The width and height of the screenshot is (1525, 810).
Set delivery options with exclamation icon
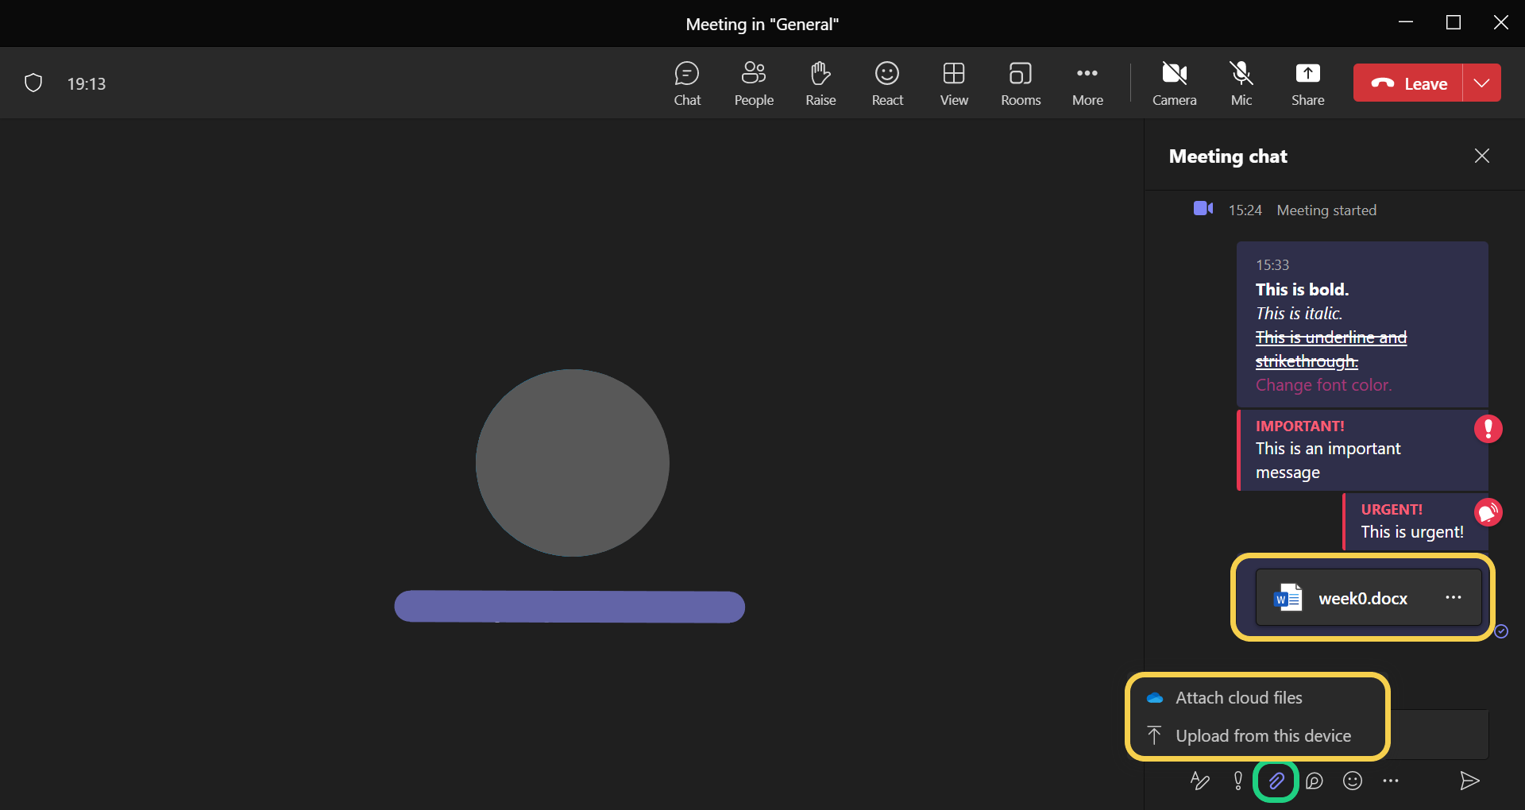point(1237,781)
